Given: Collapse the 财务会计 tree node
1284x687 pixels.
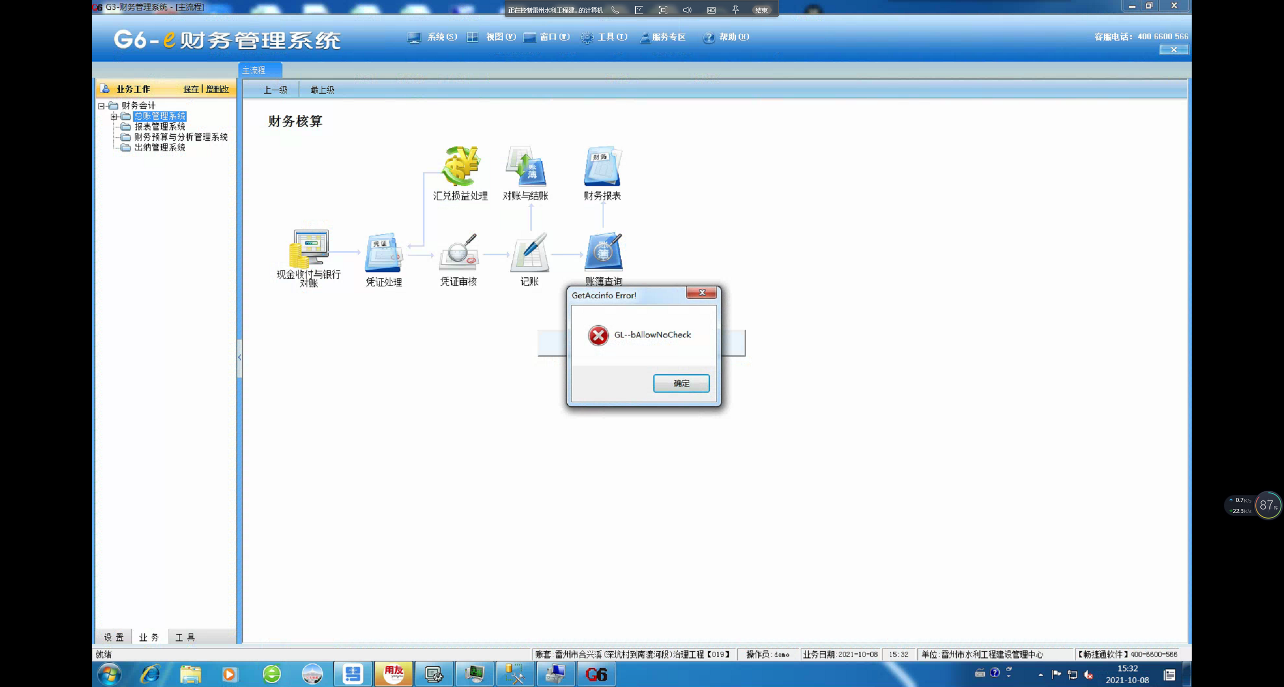Looking at the screenshot, I should click(x=101, y=106).
